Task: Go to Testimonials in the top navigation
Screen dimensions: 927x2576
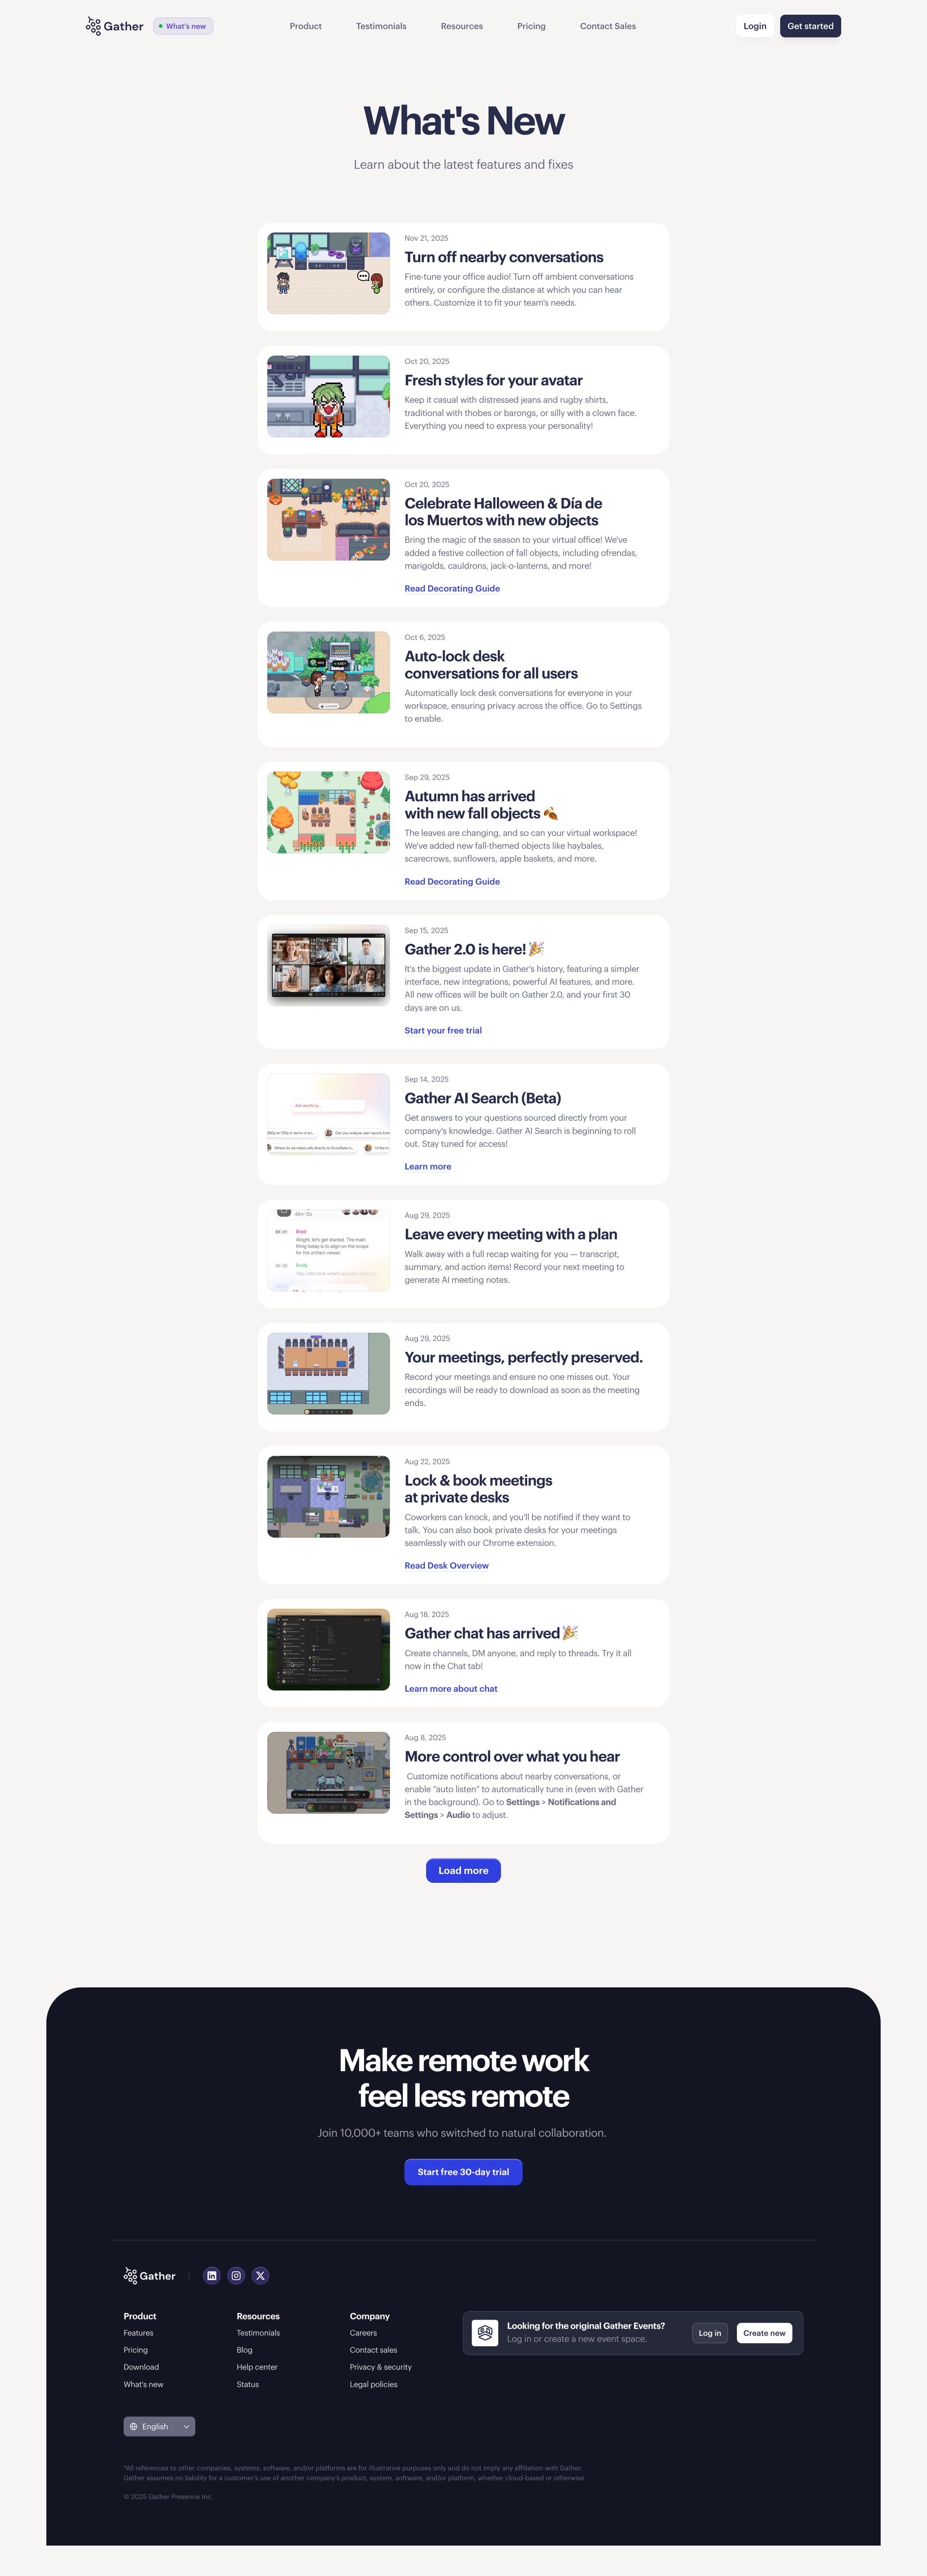Action: (381, 26)
